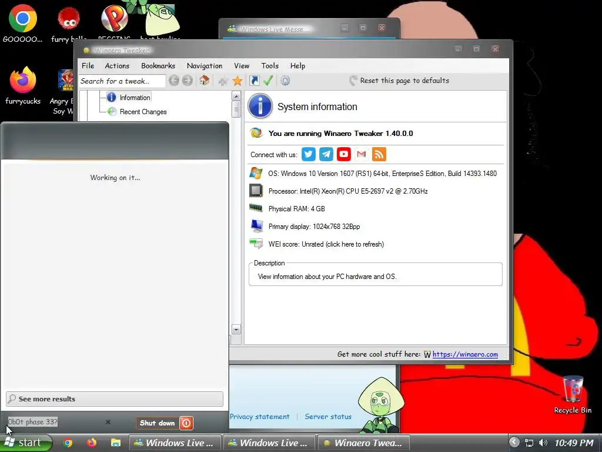Open the File menu
This screenshot has height=452, width=602.
point(88,66)
